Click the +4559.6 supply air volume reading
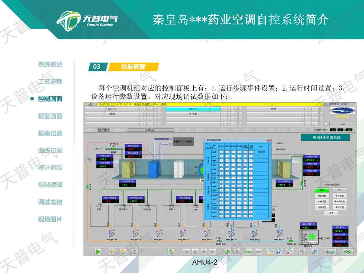364x273 pixels. [x=312, y=160]
